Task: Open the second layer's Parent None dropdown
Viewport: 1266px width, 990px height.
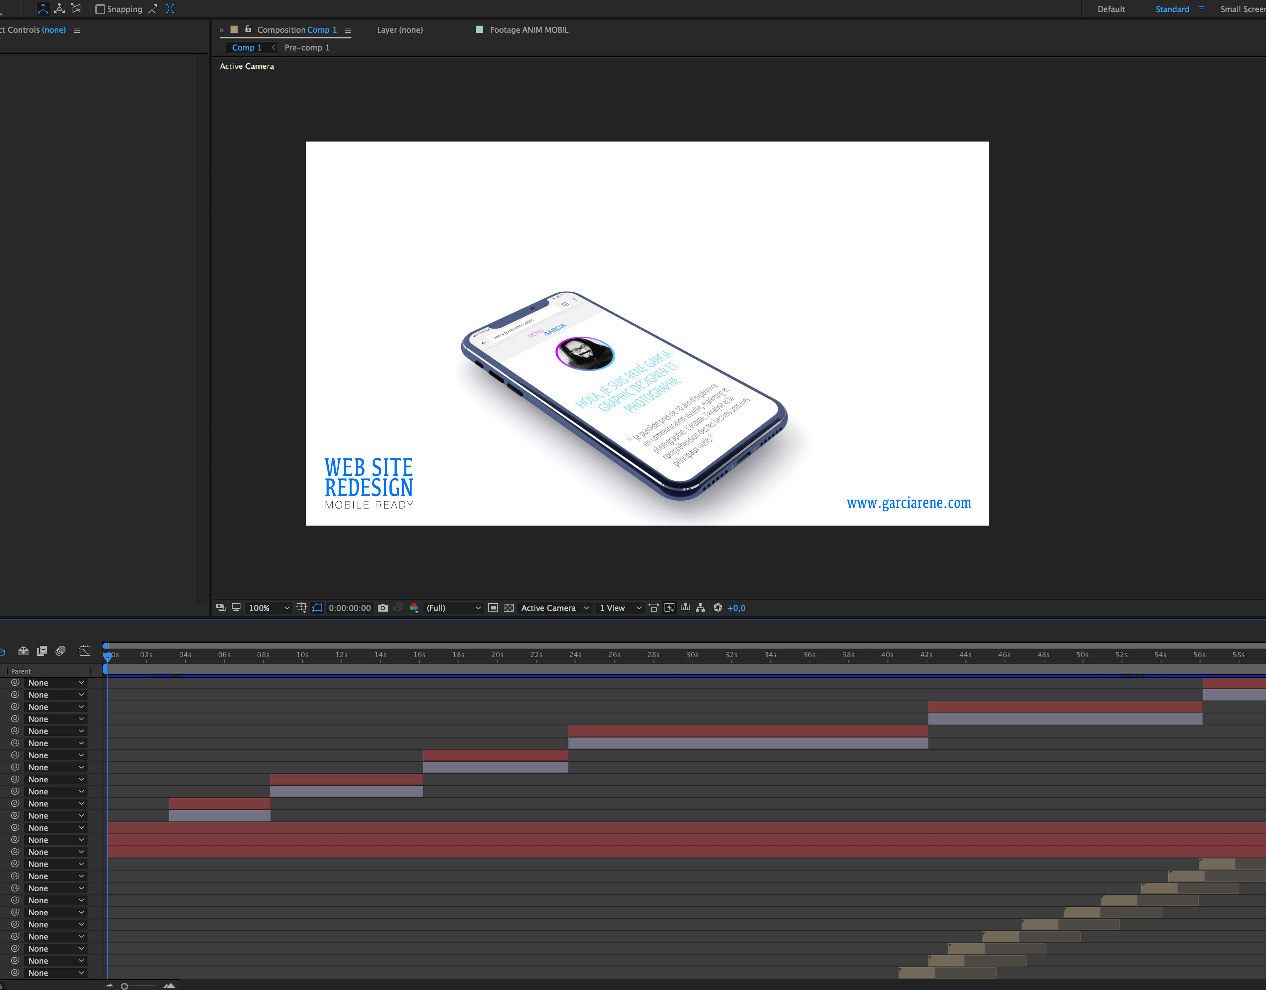Action: pyautogui.click(x=56, y=695)
